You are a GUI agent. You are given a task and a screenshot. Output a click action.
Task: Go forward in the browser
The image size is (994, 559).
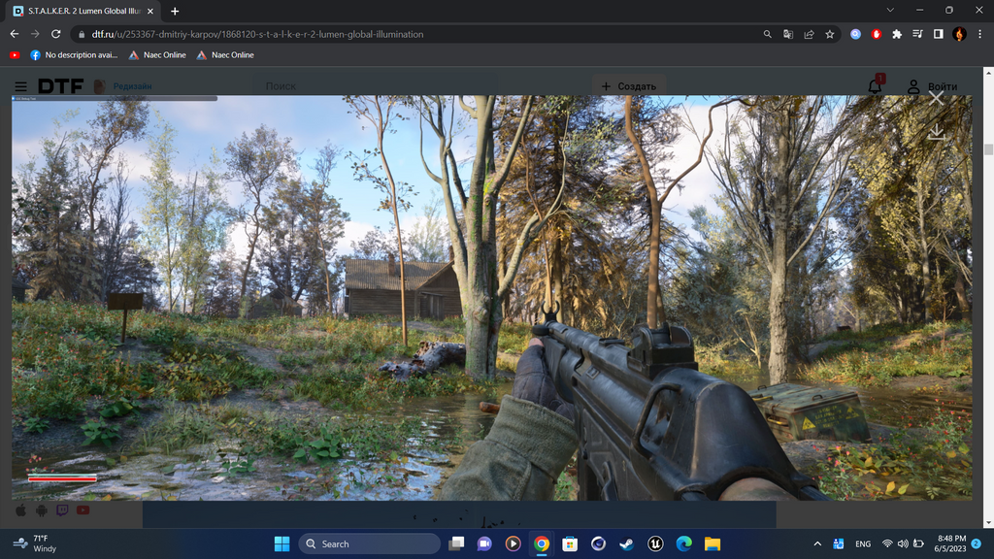coord(36,34)
